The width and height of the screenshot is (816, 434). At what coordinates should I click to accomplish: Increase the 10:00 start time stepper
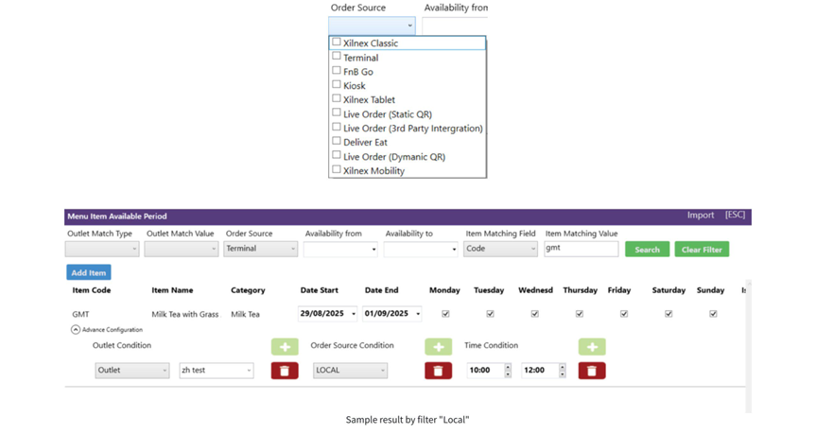508,367
